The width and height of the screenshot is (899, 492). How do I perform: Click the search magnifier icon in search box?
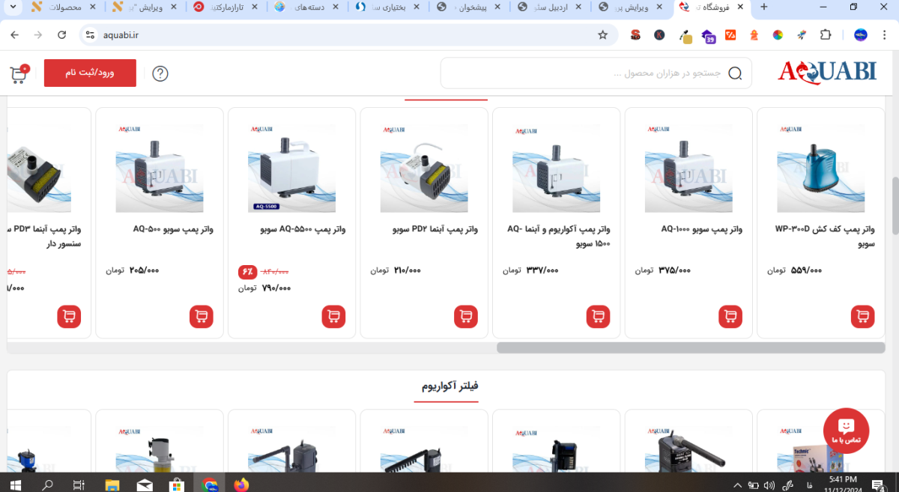pyautogui.click(x=735, y=73)
